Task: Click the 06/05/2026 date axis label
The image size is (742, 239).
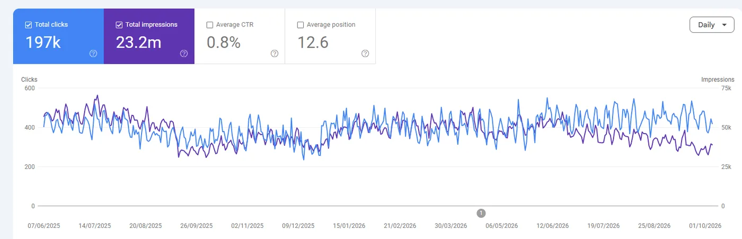Action: (x=501, y=226)
